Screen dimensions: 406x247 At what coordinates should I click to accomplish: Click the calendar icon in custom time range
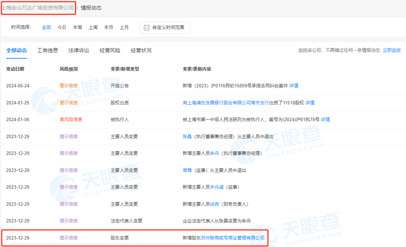pyautogui.click(x=147, y=27)
